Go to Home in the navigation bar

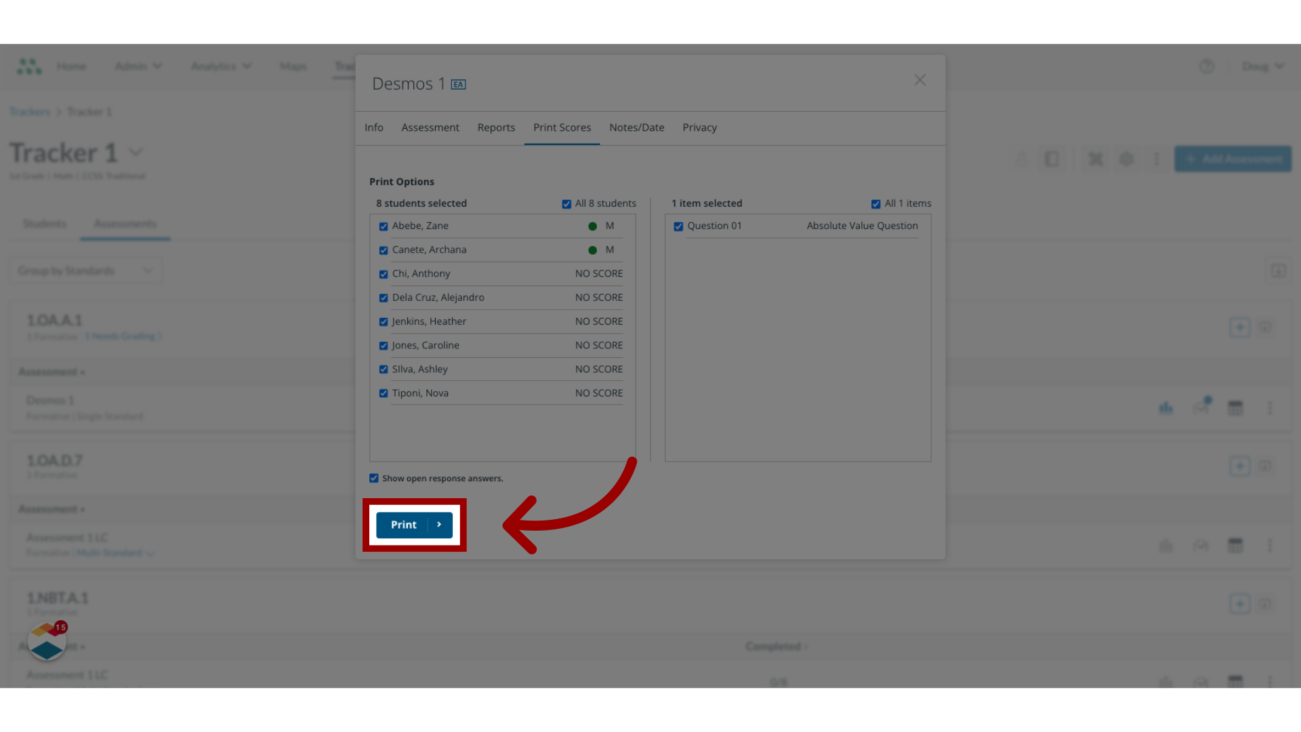pos(71,66)
